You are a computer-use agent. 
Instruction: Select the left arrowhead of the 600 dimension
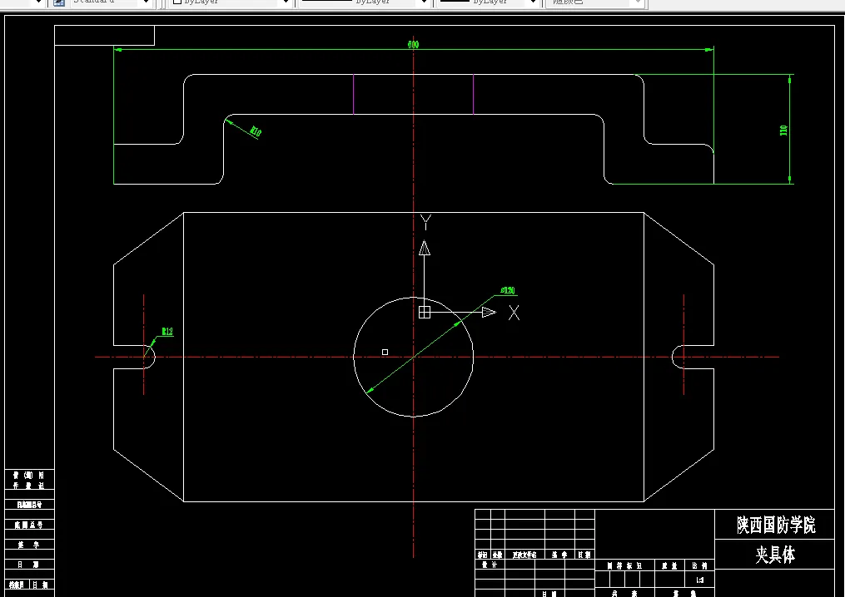pyautogui.click(x=118, y=50)
